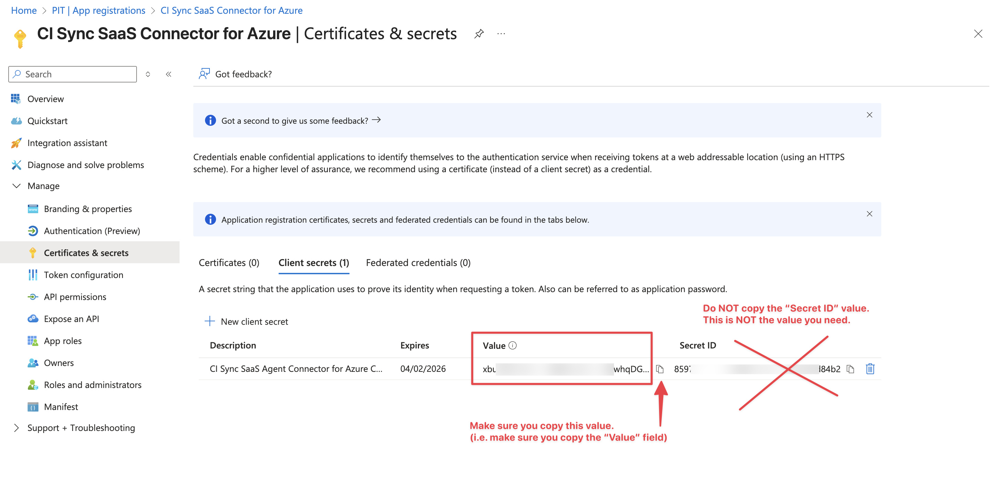
Task: Select the secret description cell text
Action: click(296, 369)
